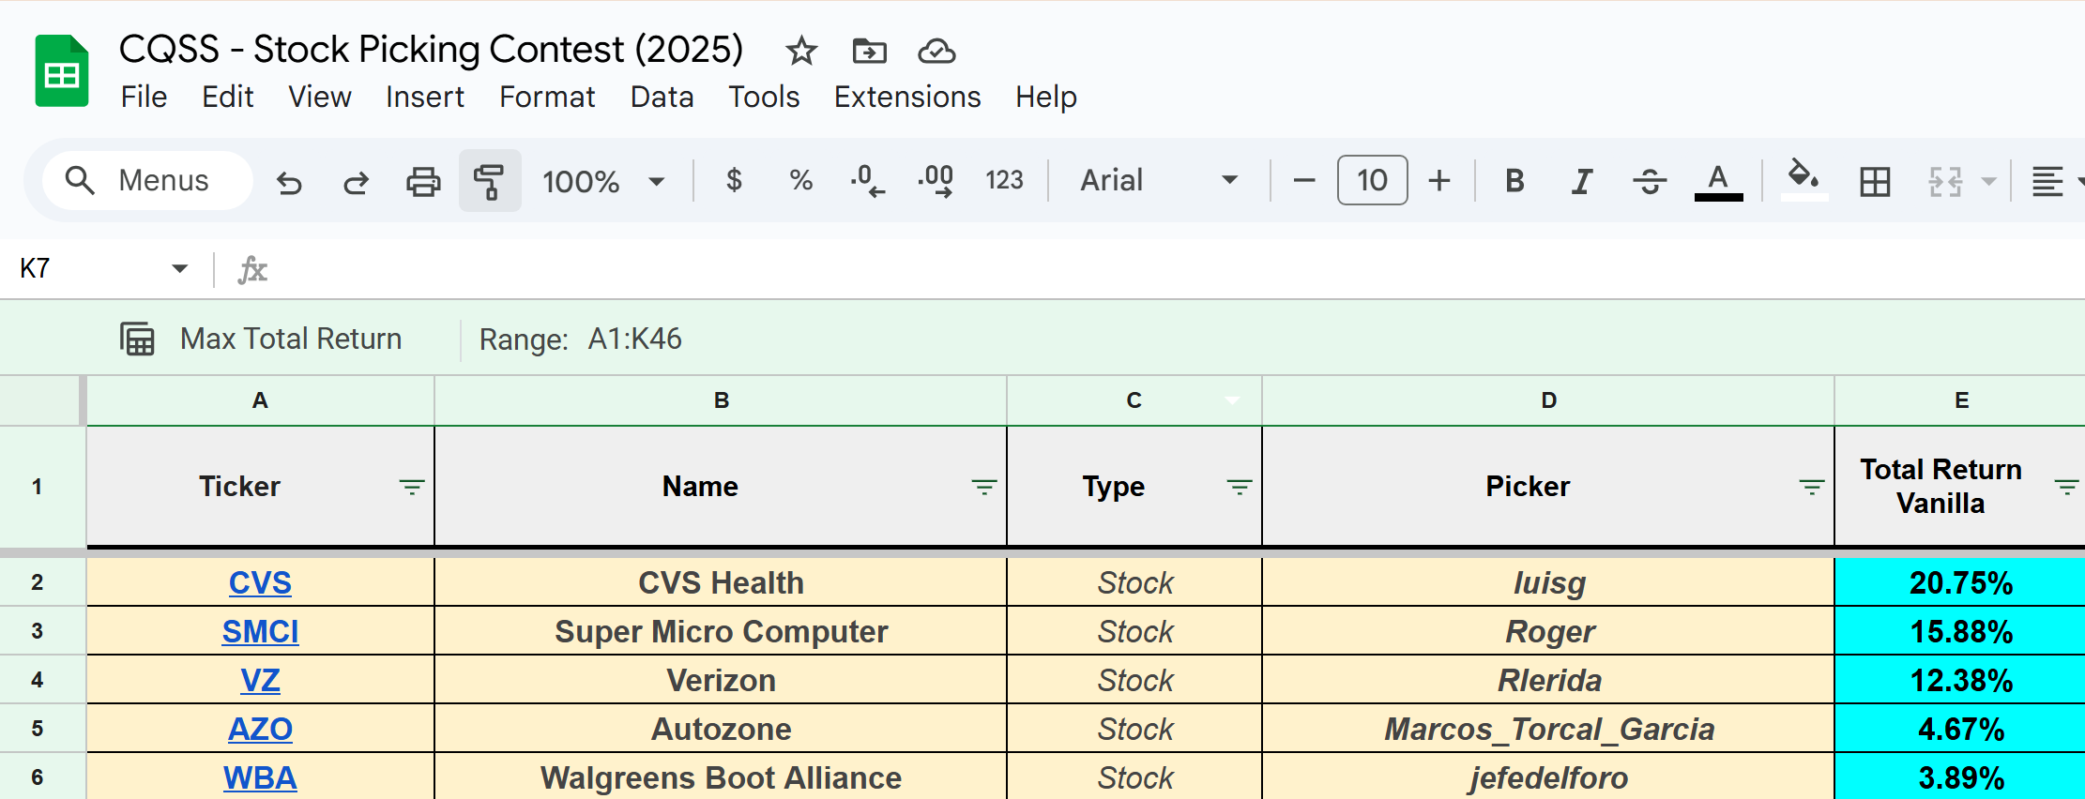Screen dimensions: 2085x799
Task: Check the cloud document status icon
Action: 936,51
